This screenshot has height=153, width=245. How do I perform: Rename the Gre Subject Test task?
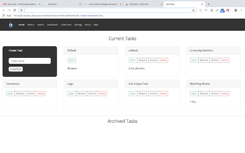pos(143,93)
